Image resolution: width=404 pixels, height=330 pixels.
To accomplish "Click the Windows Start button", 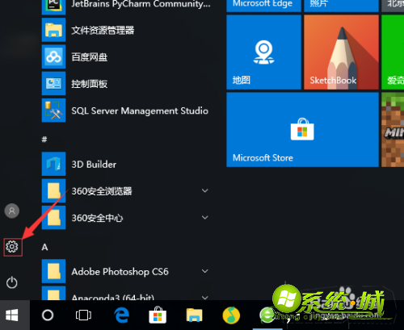I will (12, 315).
